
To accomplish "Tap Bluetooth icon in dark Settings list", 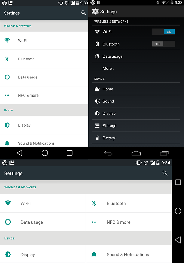I will (97, 44).
